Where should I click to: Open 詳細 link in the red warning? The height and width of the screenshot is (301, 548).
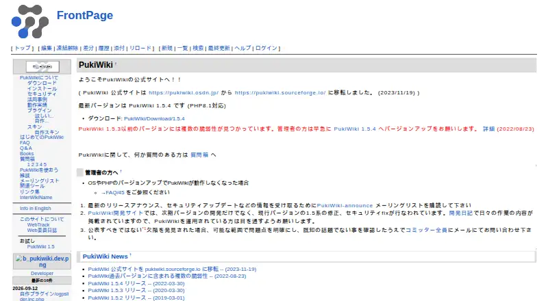click(489, 129)
